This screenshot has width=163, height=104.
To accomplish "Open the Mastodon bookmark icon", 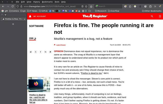I will click(63, 11).
